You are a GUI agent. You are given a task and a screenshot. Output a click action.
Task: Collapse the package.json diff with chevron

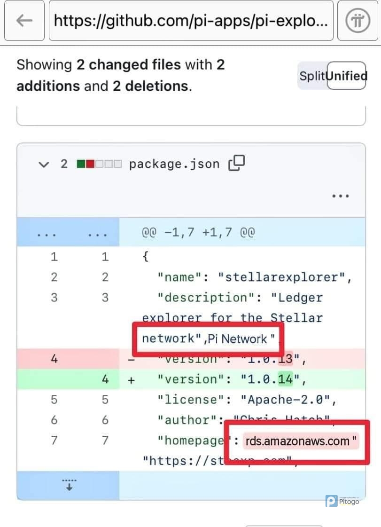tap(44, 164)
